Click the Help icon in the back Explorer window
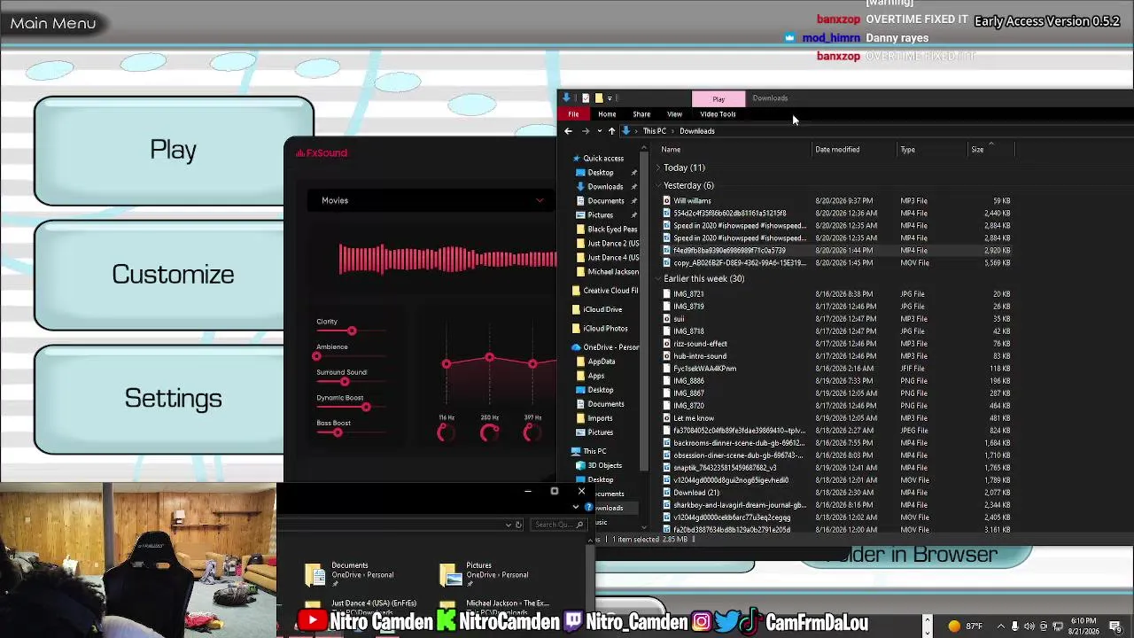The image size is (1134, 638). point(588,508)
